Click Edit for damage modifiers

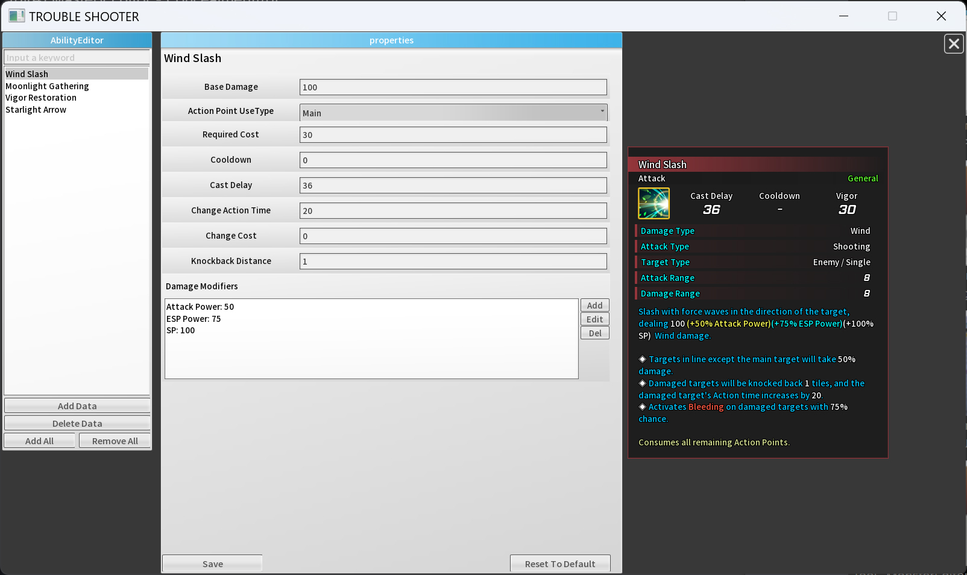pyautogui.click(x=594, y=319)
